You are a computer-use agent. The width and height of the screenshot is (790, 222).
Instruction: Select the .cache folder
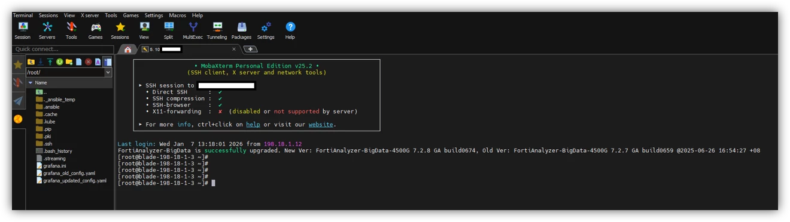point(47,114)
